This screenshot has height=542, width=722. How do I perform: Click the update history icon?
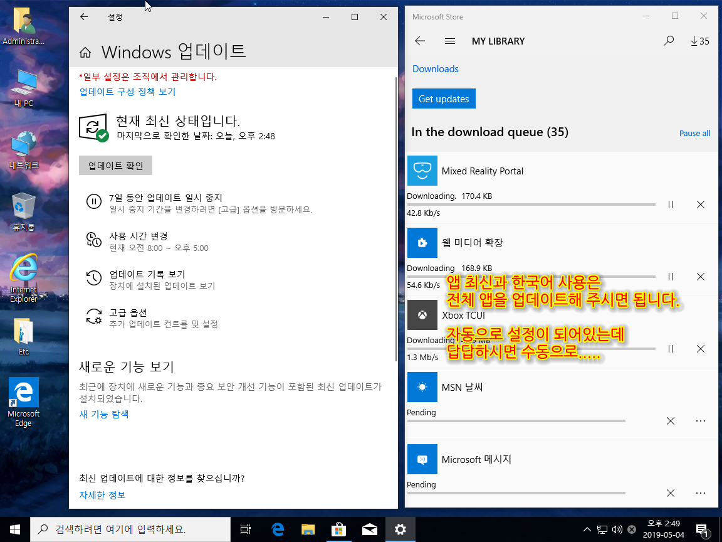click(x=94, y=278)
